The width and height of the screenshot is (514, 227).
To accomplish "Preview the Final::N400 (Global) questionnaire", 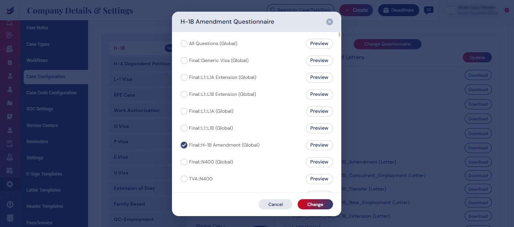I will [x=319, y=162].
